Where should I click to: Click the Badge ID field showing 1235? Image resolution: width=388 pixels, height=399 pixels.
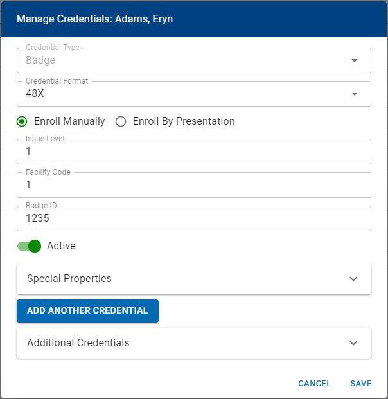(193, 219)
